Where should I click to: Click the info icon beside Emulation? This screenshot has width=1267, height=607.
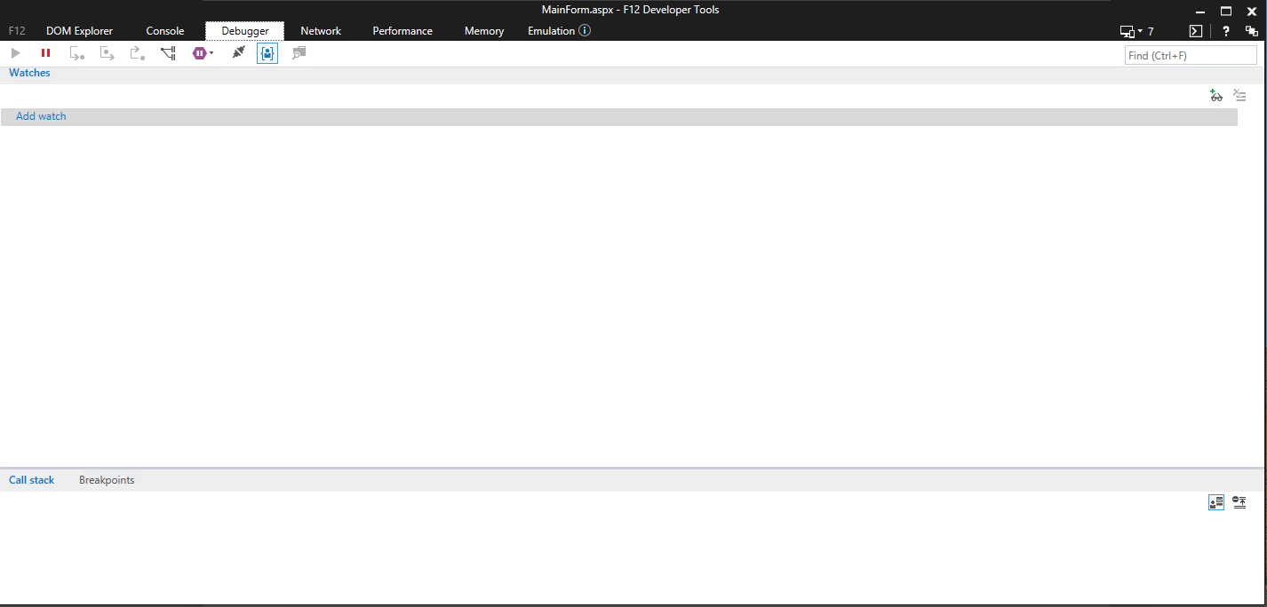585,30
